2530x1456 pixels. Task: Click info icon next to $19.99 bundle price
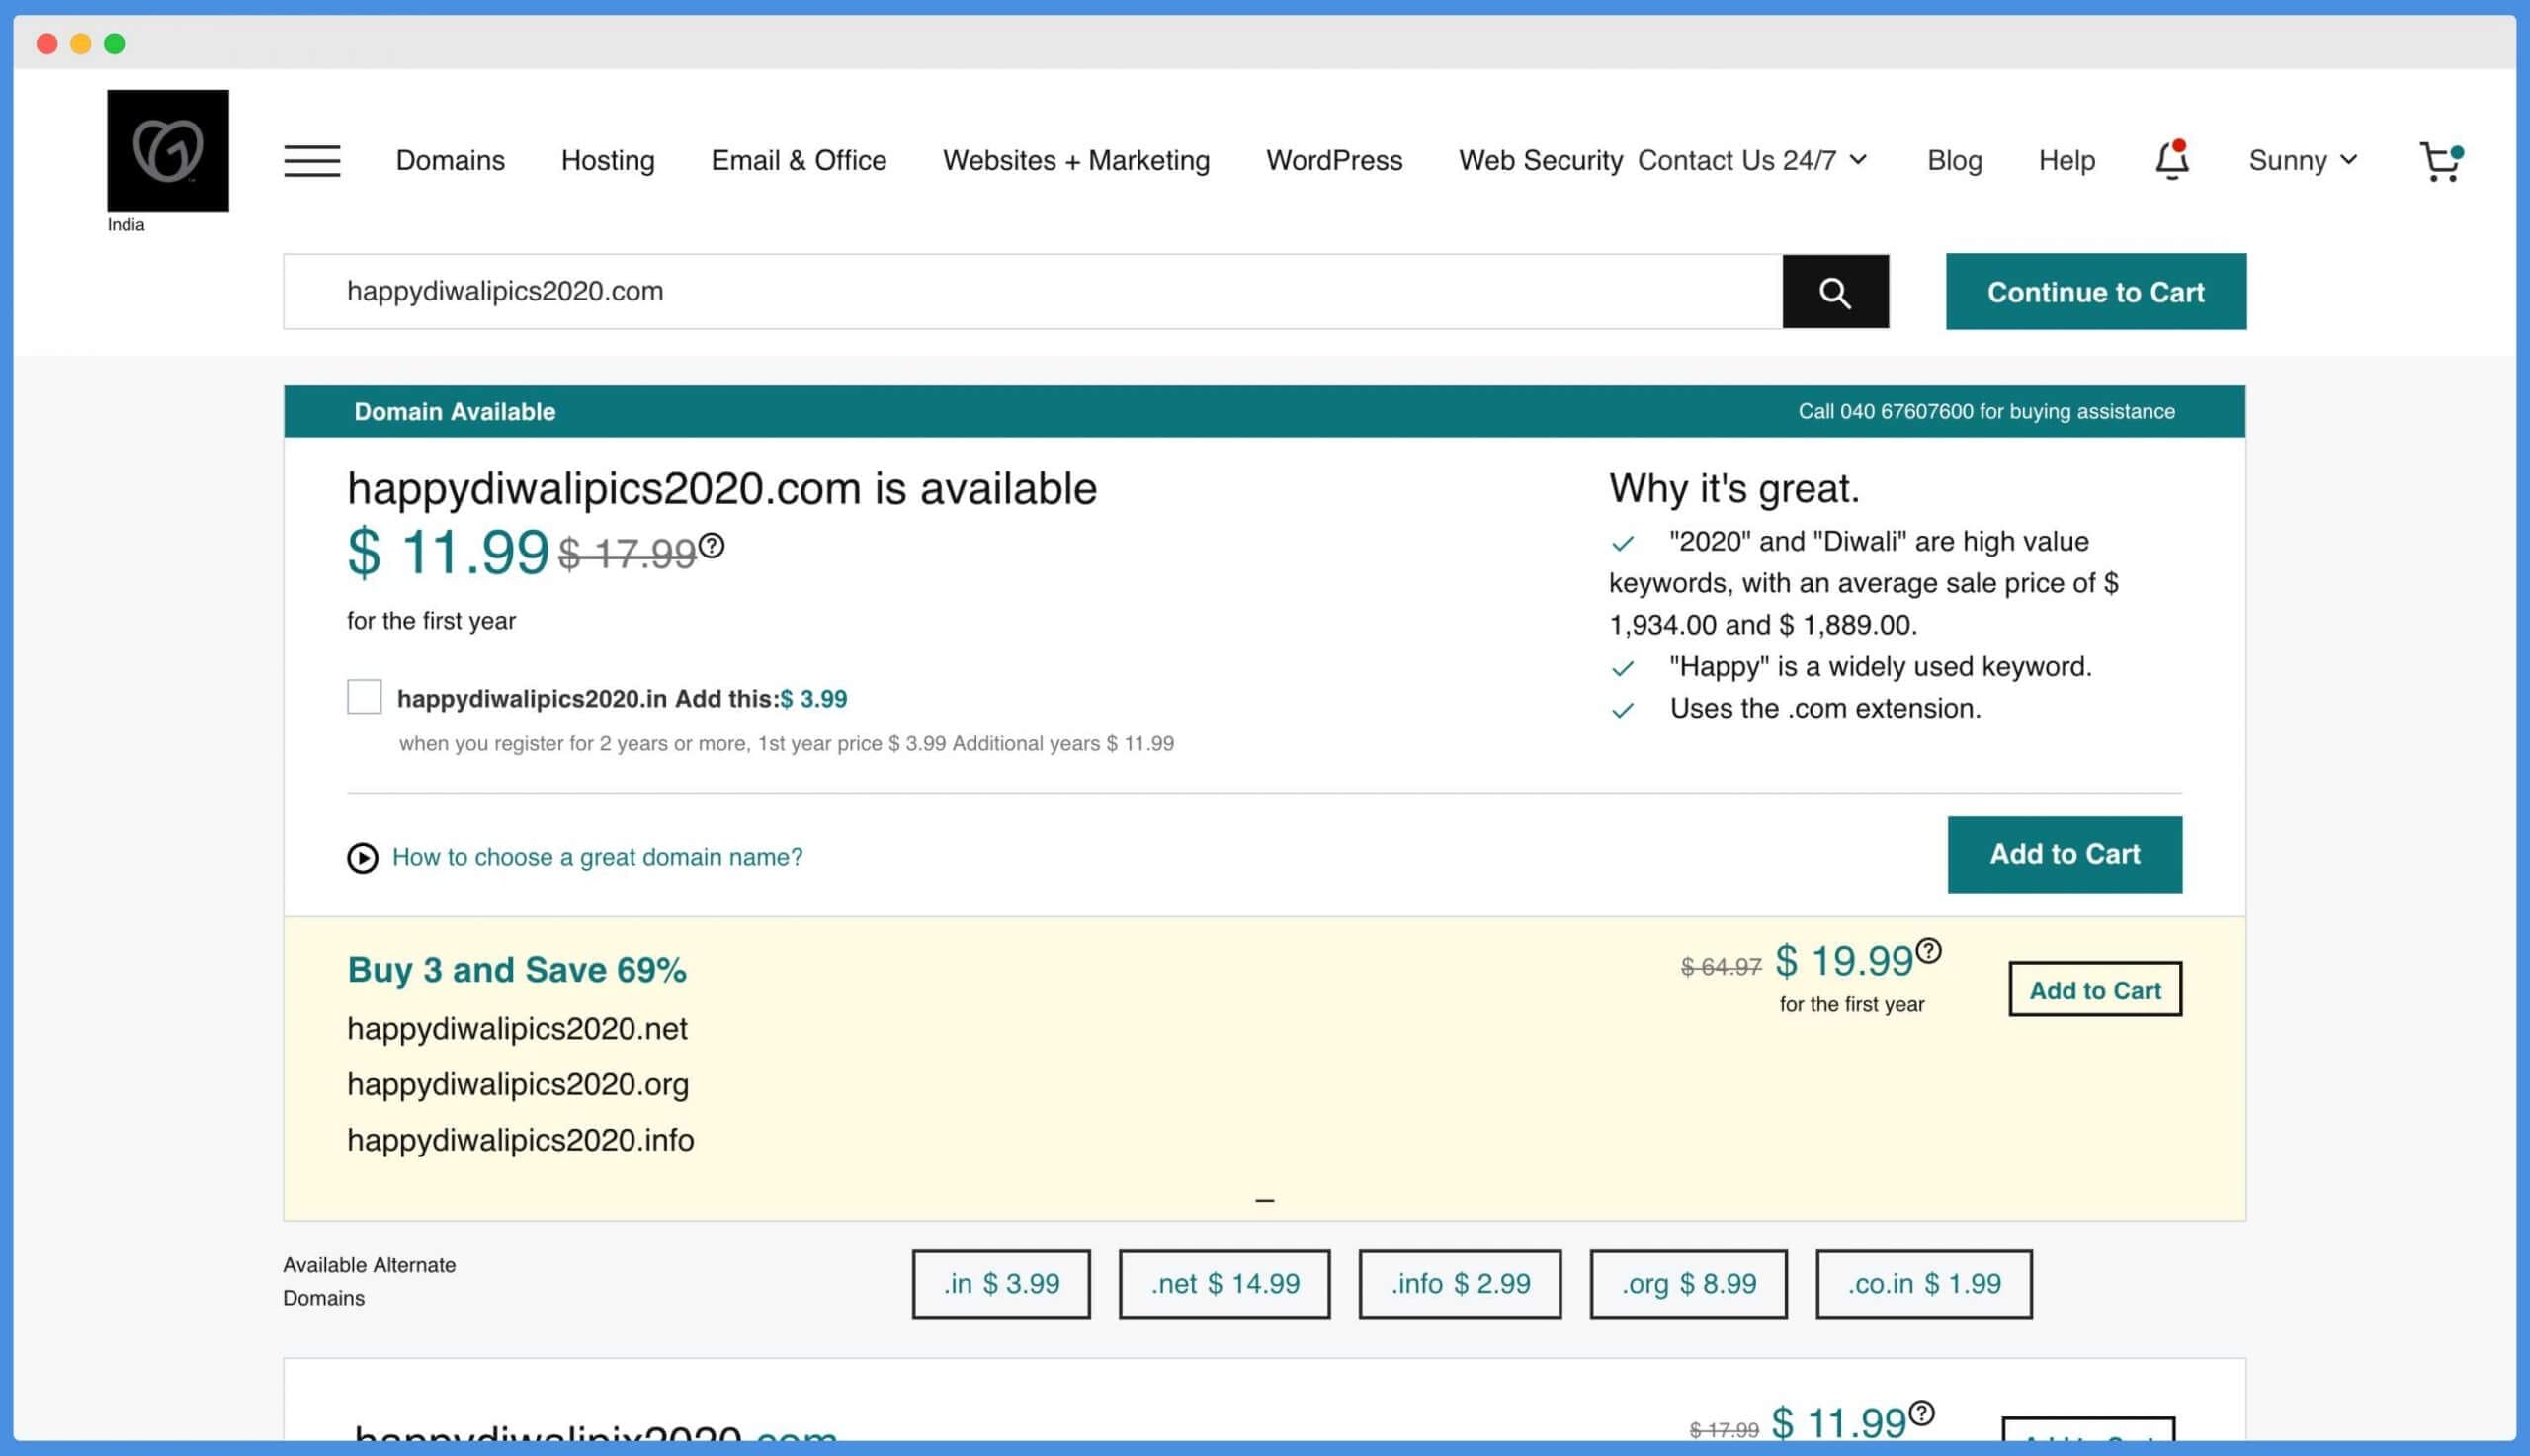1928,950
